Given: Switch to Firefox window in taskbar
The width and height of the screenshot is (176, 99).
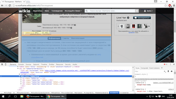Looking at the screenshot, I should coord(35,97).
